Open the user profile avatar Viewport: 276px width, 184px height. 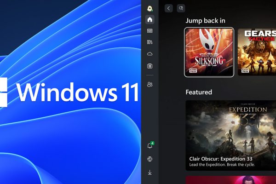coord(149,8)
